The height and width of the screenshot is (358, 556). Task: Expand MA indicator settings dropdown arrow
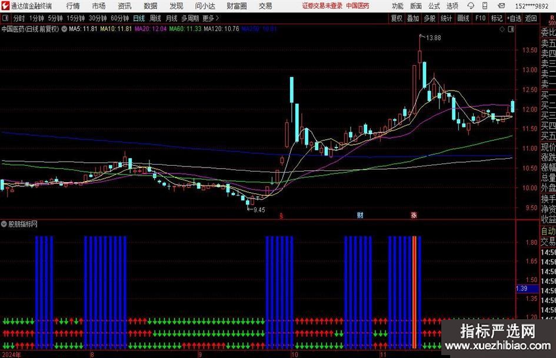[64, 29]
